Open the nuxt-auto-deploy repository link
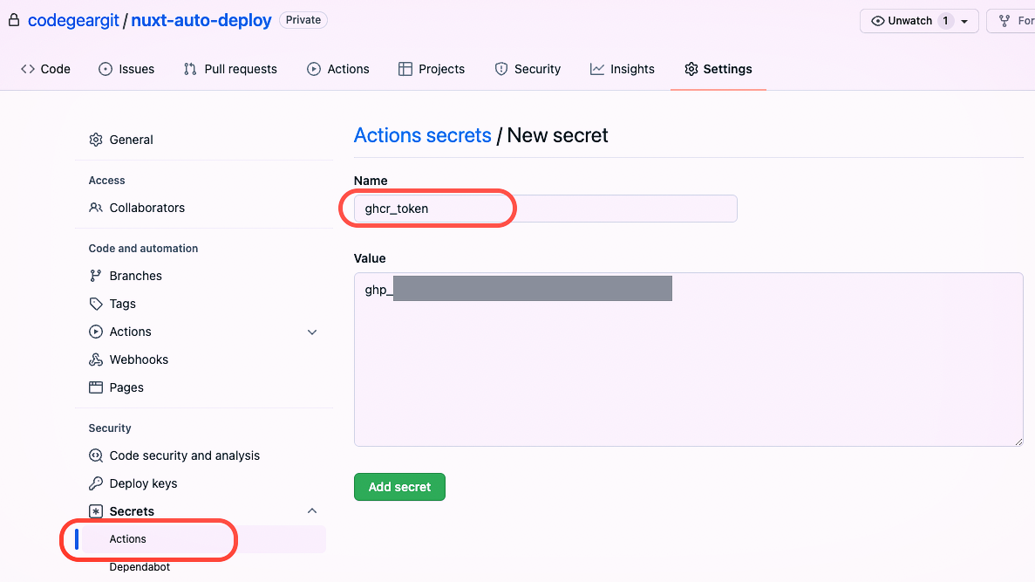The image size is (1035, 582). pos(201,20)
